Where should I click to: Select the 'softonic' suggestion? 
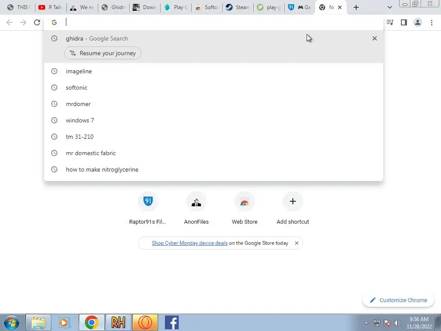[214, 87]
